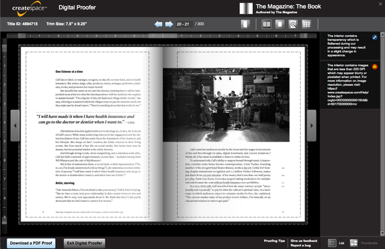Open Proofing Tips link

tap(274, 241)
